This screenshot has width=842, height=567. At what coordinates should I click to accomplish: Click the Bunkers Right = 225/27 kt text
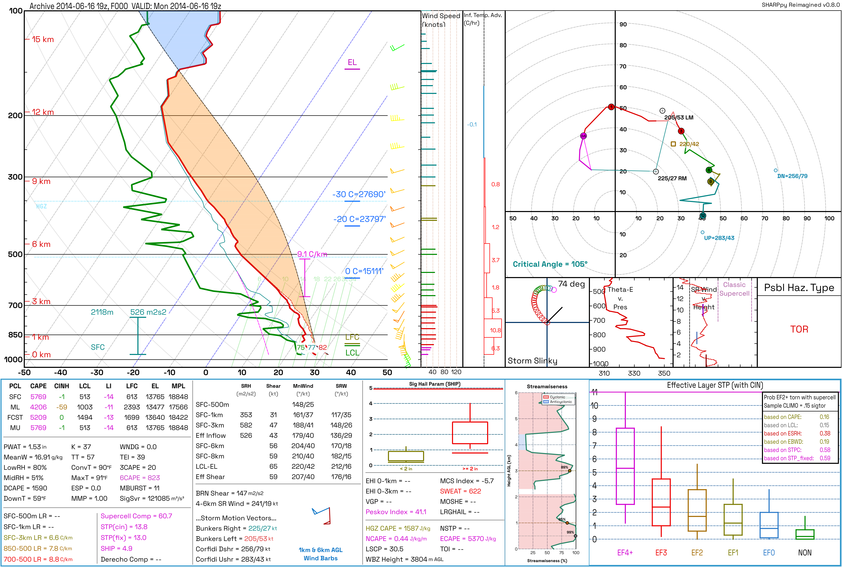(236, 528)
